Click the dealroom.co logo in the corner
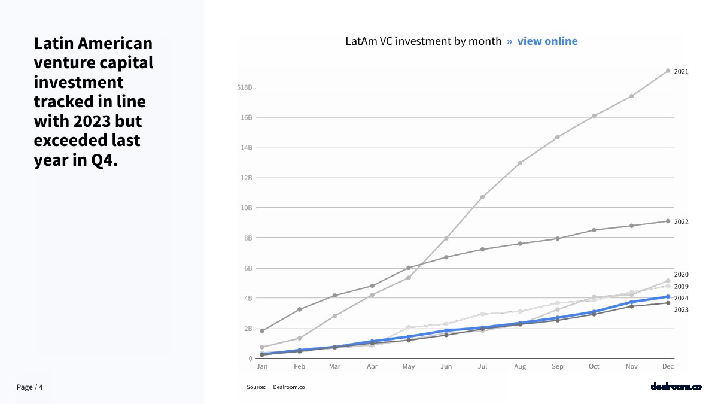The height and width of the screenshot is (404, 718). [x=676, y=387]
